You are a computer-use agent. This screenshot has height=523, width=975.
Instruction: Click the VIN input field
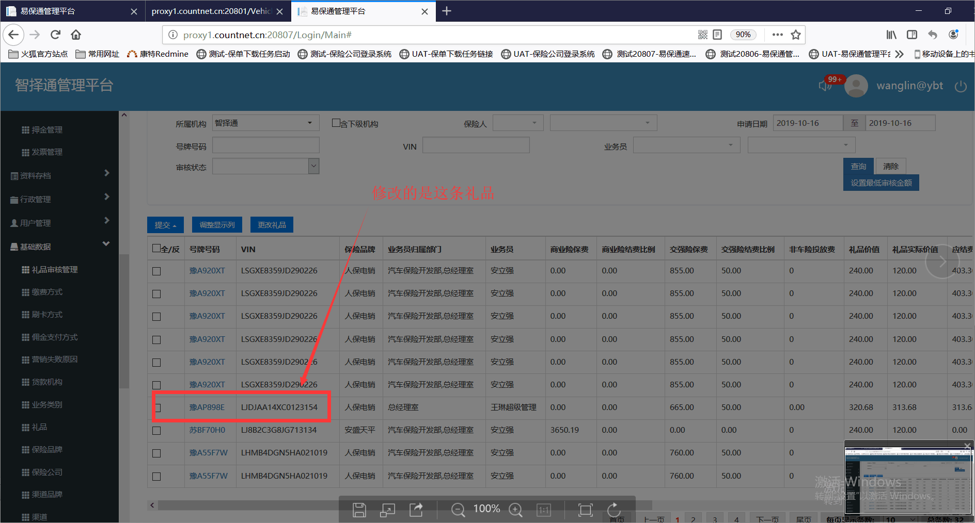(476, 145)
